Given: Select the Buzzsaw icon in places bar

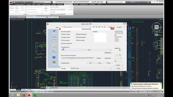Looking at the screenshot, I should pos(54,62).
